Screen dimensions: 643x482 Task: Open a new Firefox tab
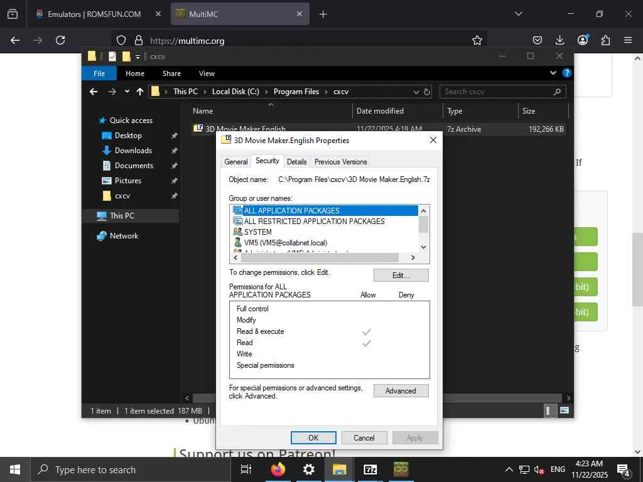[x=323, y=14]
